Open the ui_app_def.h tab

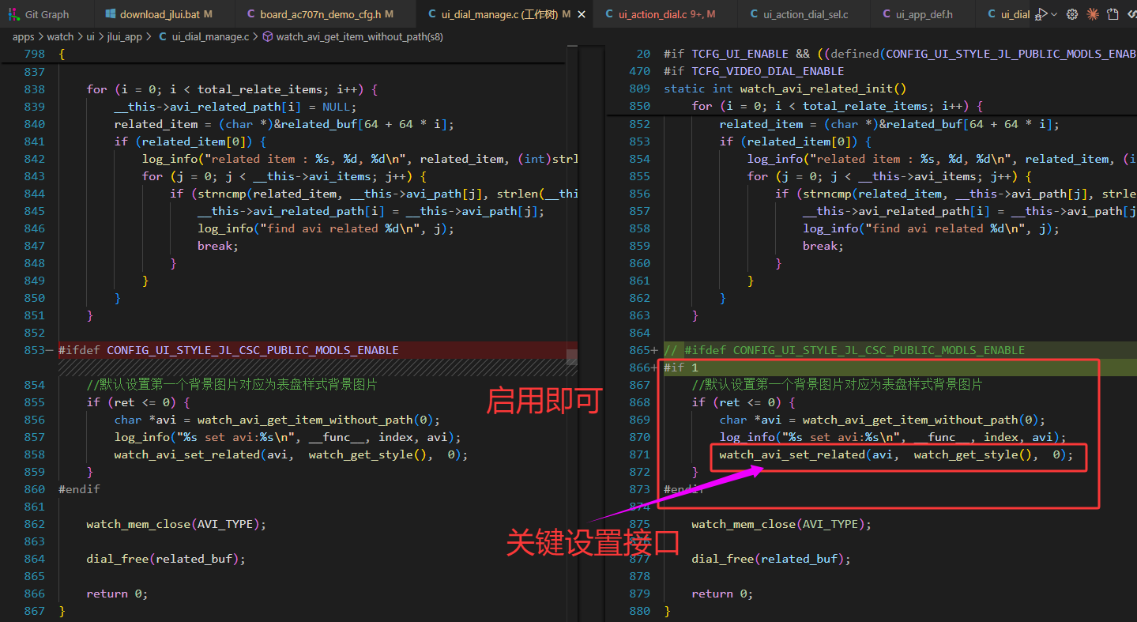pos(923,14)
